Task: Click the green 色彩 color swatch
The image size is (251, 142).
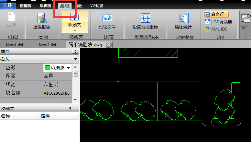Action: 47,68
